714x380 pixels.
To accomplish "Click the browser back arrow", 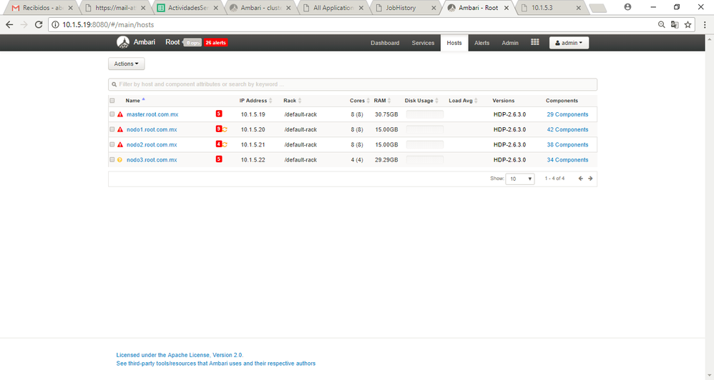I will (x=9, y=24).
